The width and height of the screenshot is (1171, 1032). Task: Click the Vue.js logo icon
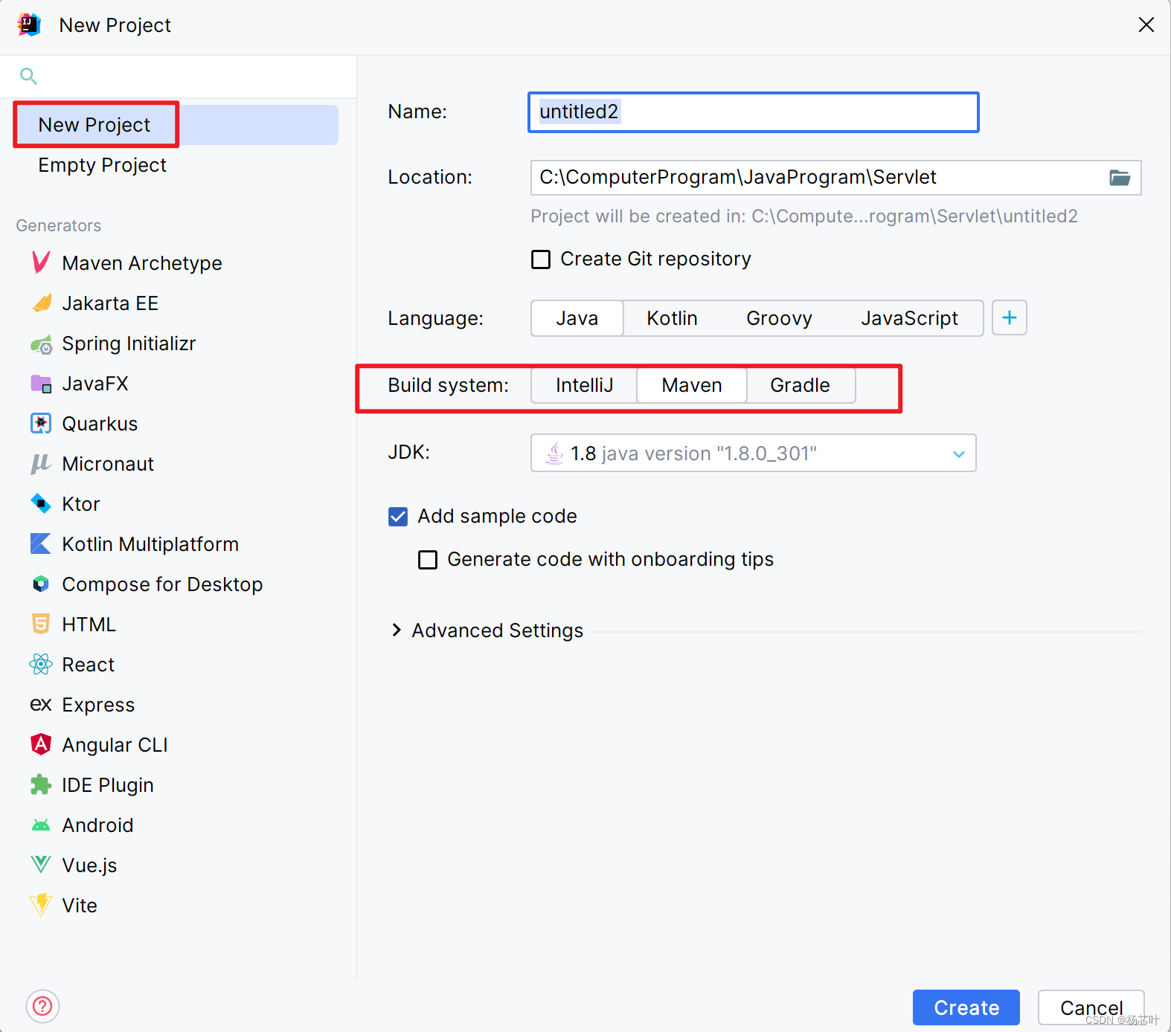[41, 865]
